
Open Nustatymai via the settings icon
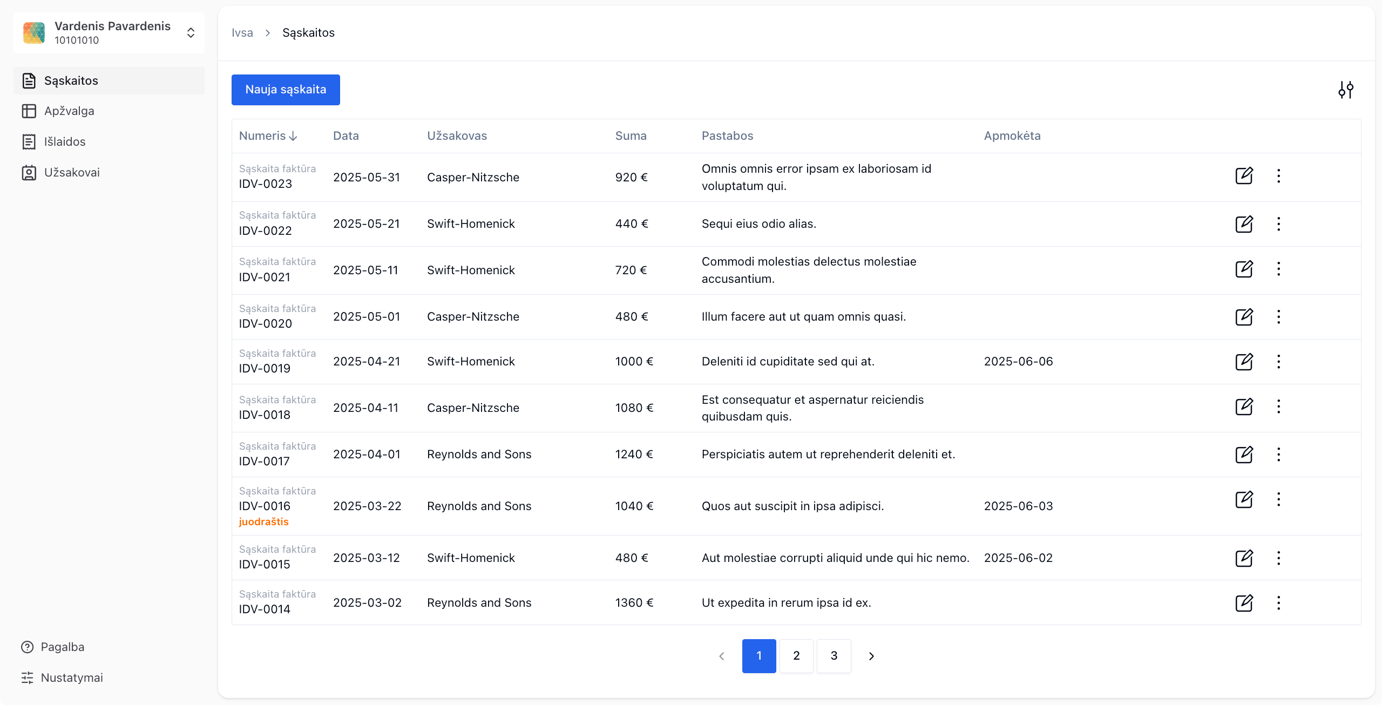[28, 677]
